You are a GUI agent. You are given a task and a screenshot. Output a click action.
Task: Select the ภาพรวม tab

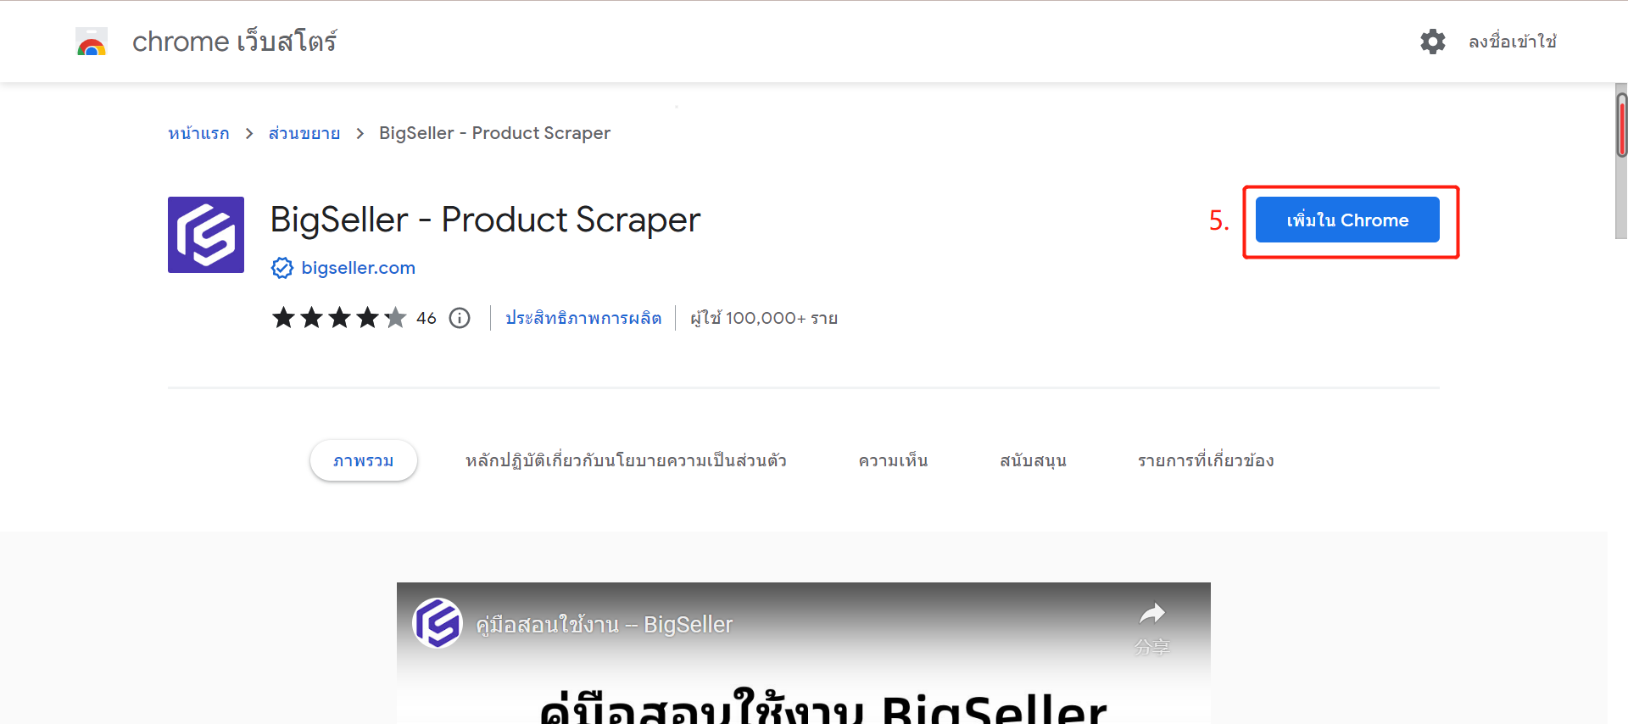364,460
